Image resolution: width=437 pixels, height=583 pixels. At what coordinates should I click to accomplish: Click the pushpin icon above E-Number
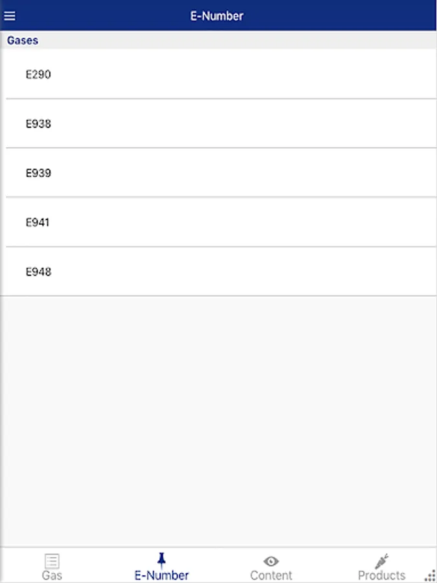coord(161,560)
